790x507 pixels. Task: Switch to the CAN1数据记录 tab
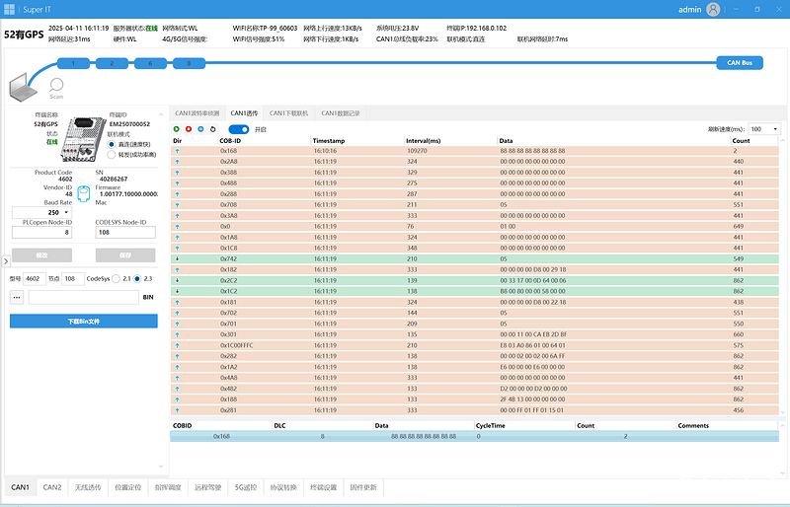click(341, 113)
